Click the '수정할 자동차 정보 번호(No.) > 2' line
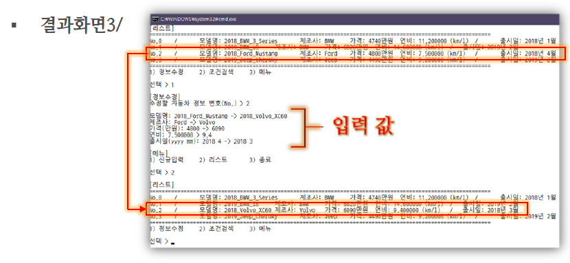The height and width of the screenshot is (263, 570). pos(200,104)
